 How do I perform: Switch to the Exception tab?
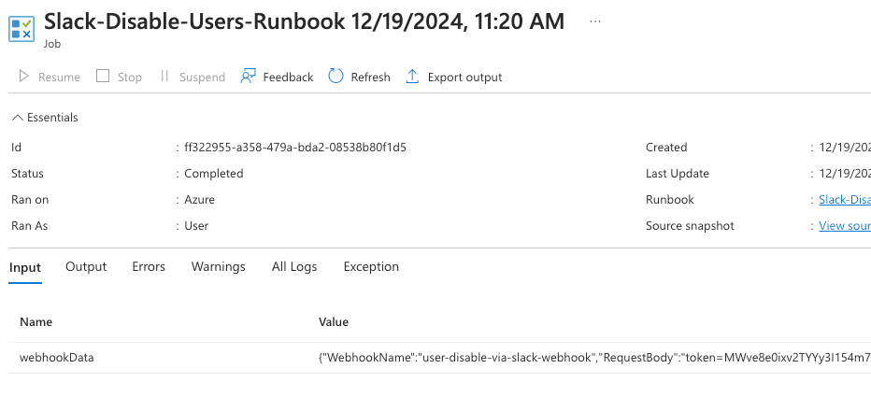[371, 266]
